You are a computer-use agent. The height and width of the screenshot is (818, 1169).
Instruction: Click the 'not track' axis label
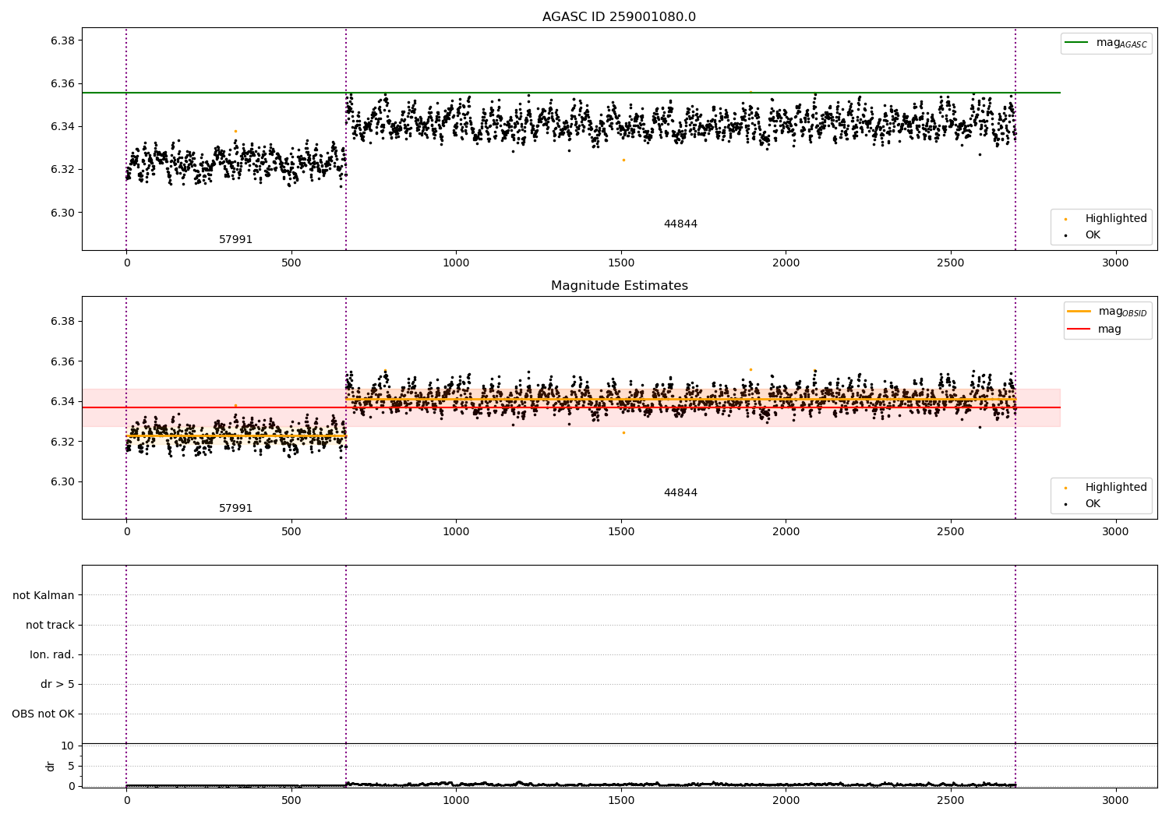coord(50,625)
